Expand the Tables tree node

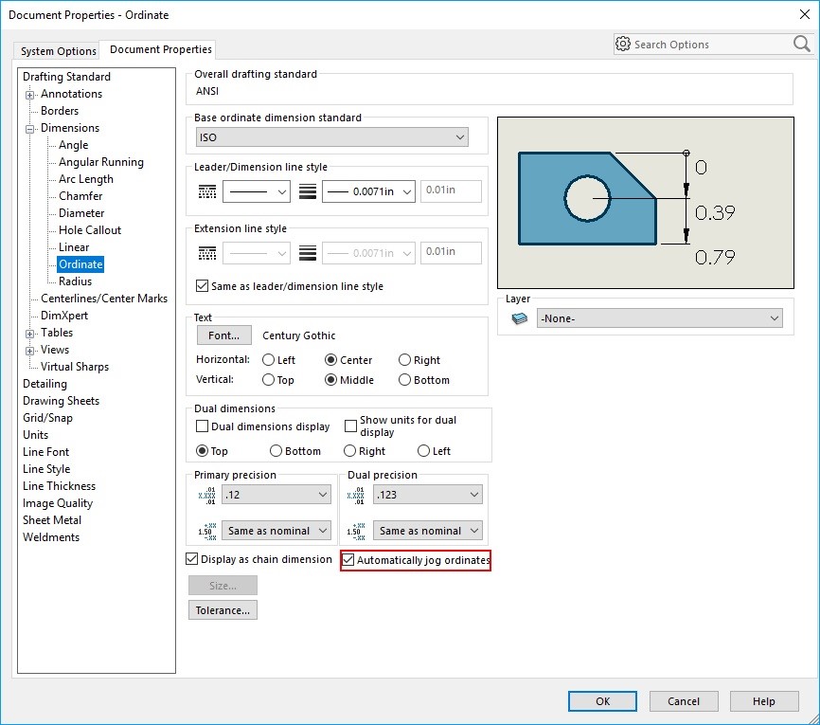(x=30, y=334)
